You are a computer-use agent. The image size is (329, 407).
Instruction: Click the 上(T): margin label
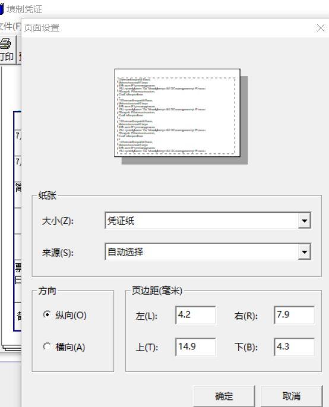(147, 348)
